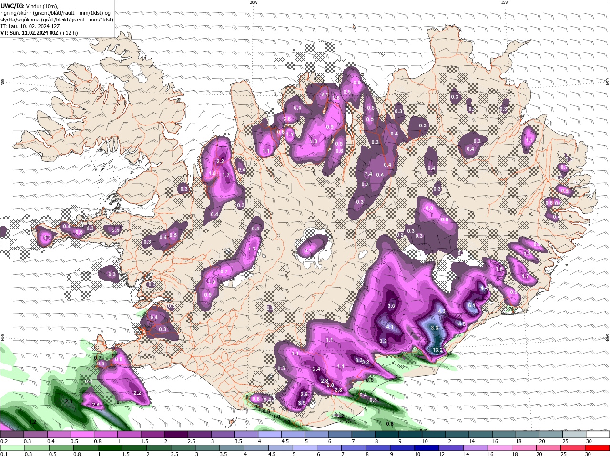Click the 2.9 value near south coast
The width and height of the screenshot is (610, 458).
coord(304,394)
